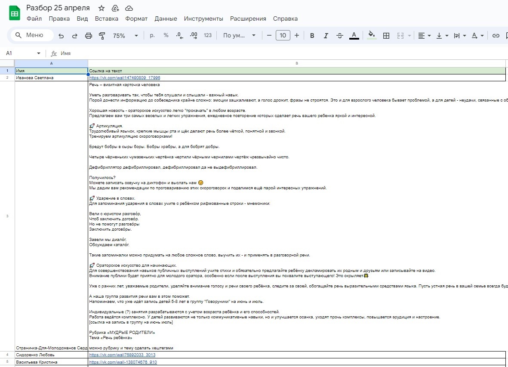Open the fill color paint bucket

tap(372, 36)
